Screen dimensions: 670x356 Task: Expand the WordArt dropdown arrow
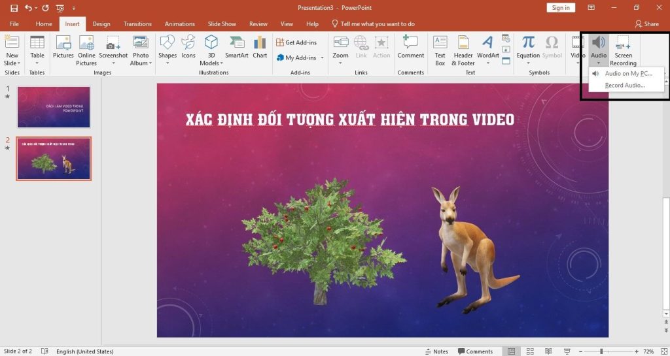coord(487,63)
